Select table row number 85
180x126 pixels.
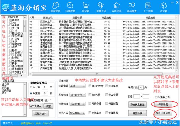point(102,22)
